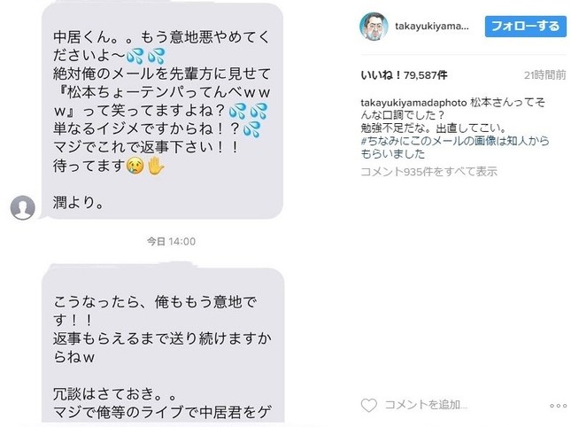Click the コメントを追加 comment input field
This screenshot has height=427, width=571.
pos(426,405)
